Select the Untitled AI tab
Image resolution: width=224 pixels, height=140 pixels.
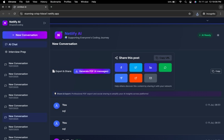30,7
